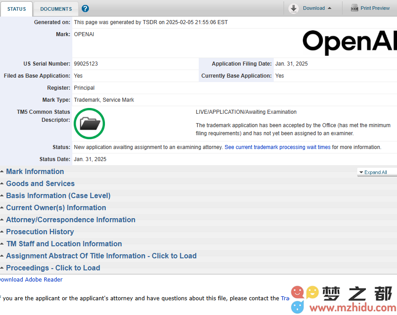Open the Download dropdown menu

point(317,8)
